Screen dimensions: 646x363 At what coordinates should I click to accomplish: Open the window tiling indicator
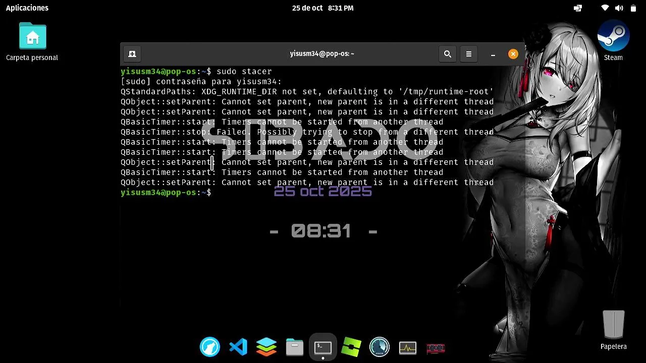[x=578, y=8]
